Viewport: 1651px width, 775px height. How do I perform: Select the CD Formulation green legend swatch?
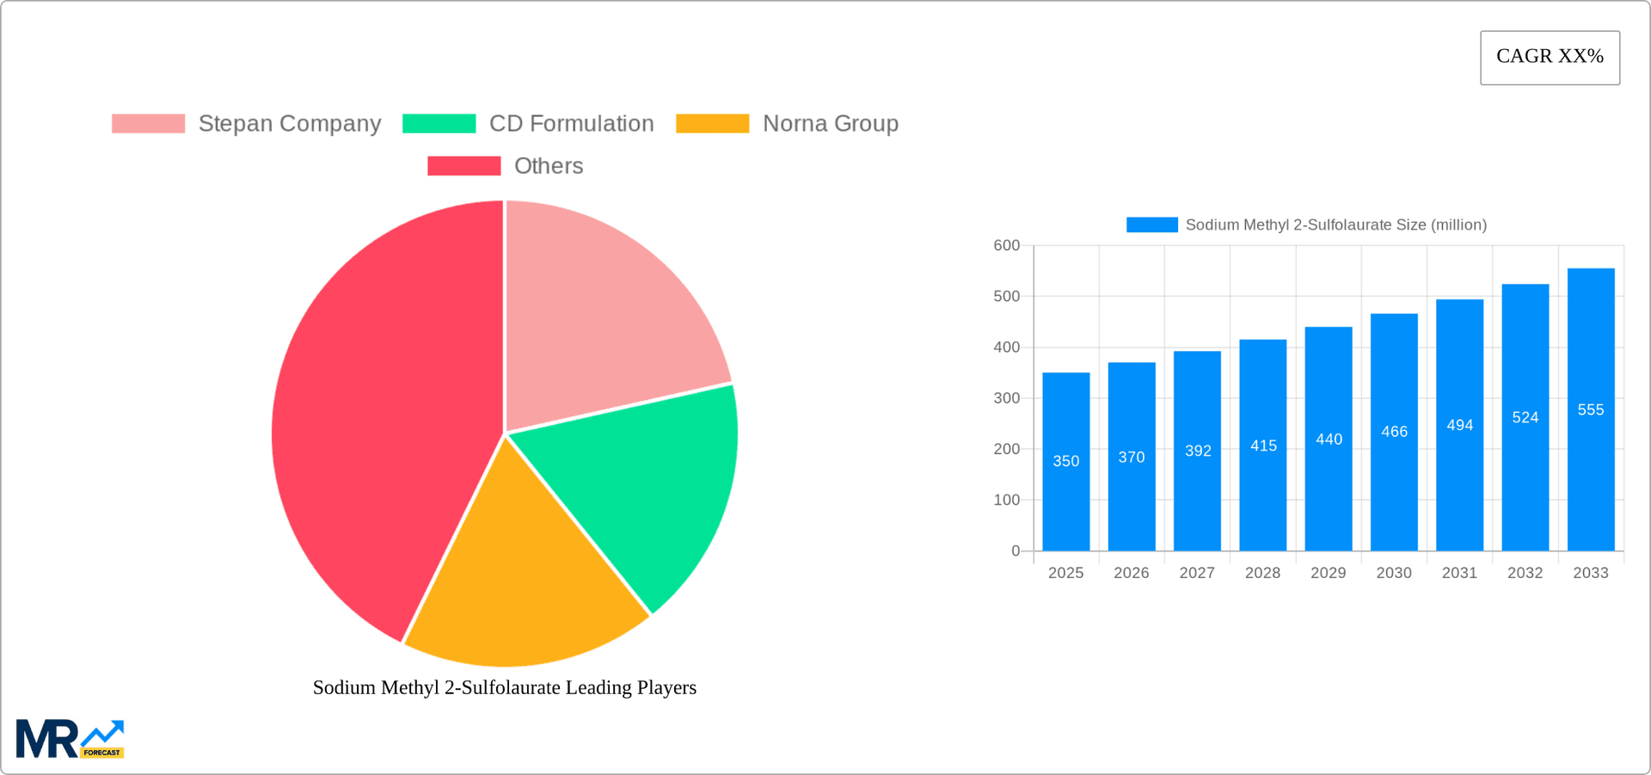[x=439, y=123]
